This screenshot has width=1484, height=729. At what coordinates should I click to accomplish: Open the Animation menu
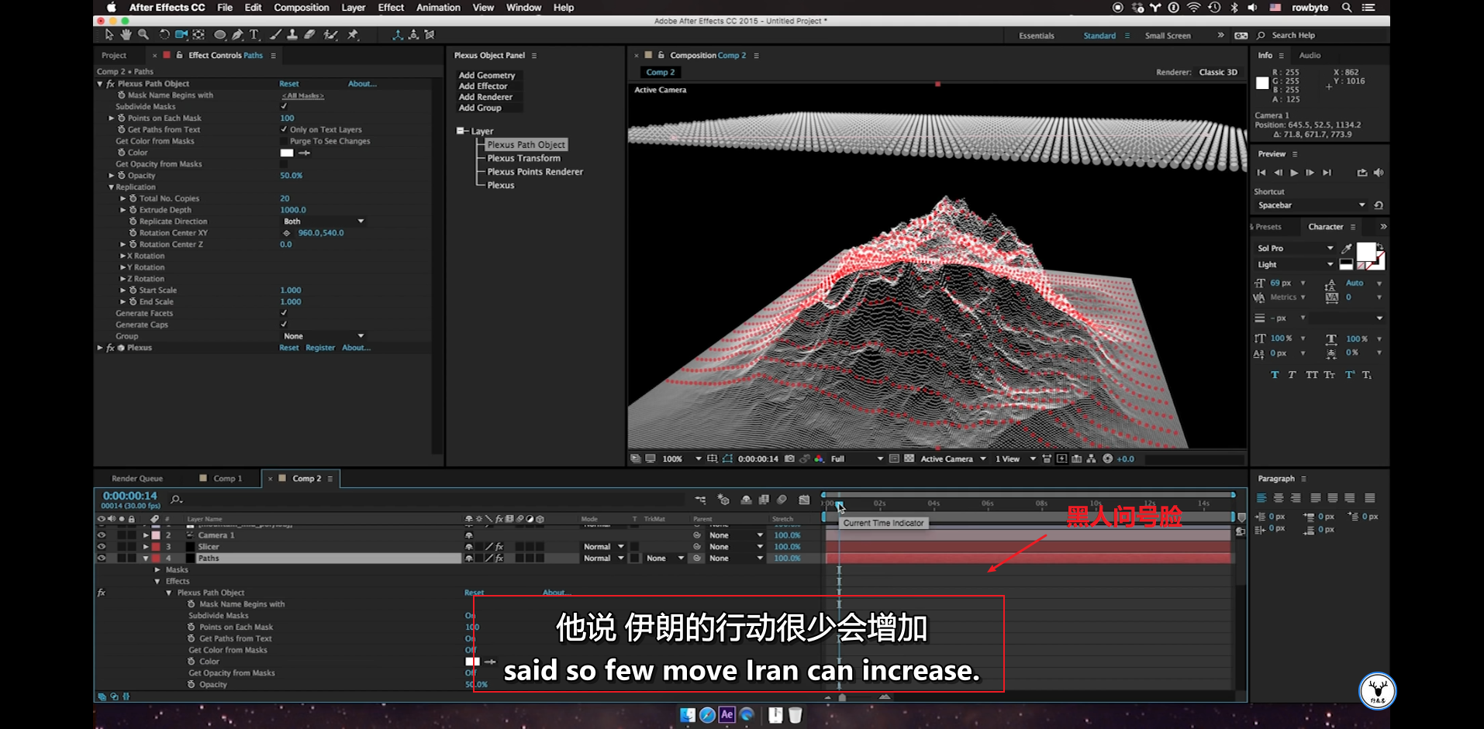pyautogui.click(x=438, y=8)
